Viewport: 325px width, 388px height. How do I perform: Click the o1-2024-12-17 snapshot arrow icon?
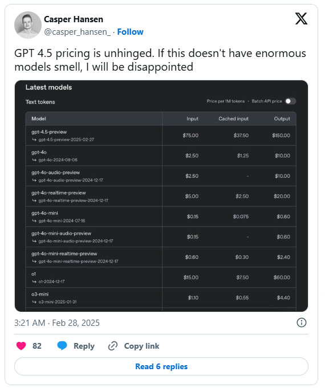(34, 282)
